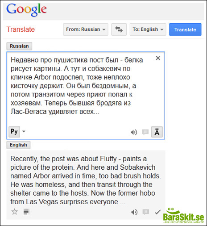The height and width of the screenshot is (226, 207).
Task: Swap the source and target languages
Action: 119,29
